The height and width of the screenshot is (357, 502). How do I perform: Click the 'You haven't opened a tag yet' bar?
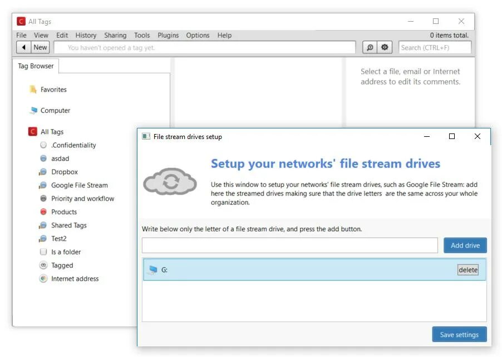tap(205, 48)
